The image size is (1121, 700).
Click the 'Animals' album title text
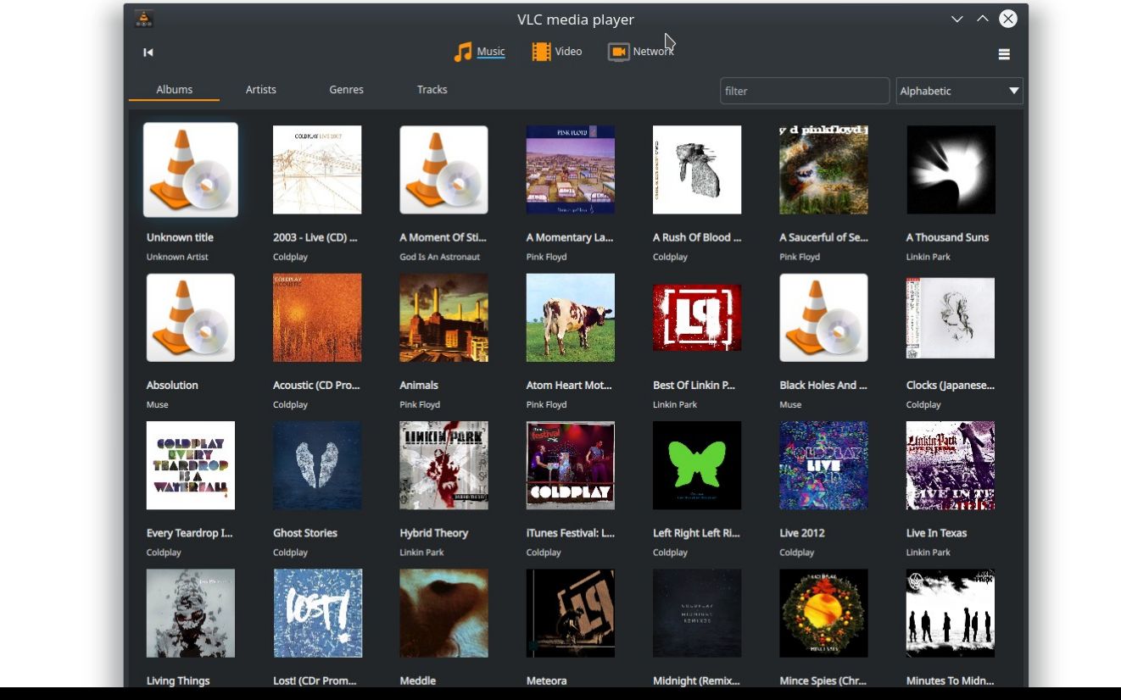419,385
